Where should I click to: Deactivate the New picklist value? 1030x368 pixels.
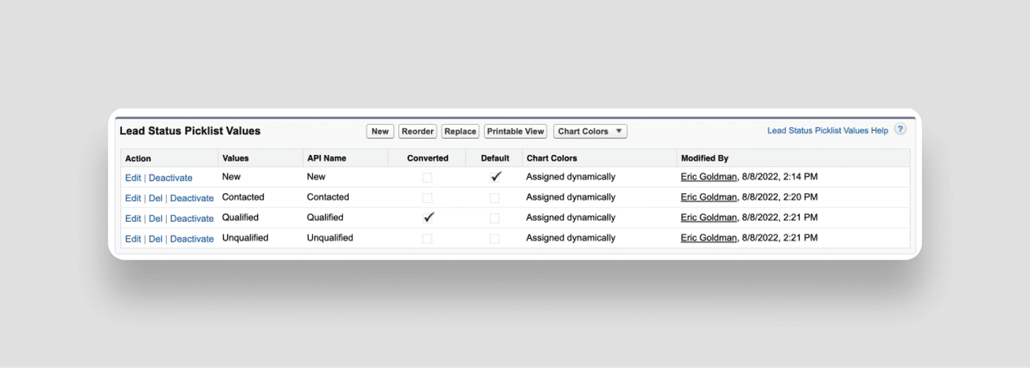170,178
